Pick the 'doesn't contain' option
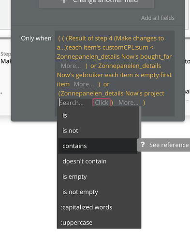The image size is (190, 241). [x=98, y=161]
